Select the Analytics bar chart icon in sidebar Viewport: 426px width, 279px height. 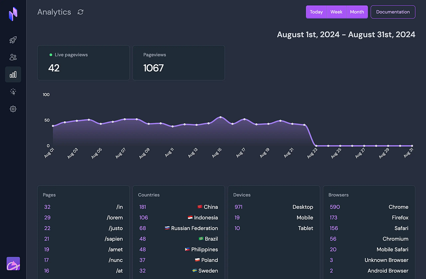[13, 74]
